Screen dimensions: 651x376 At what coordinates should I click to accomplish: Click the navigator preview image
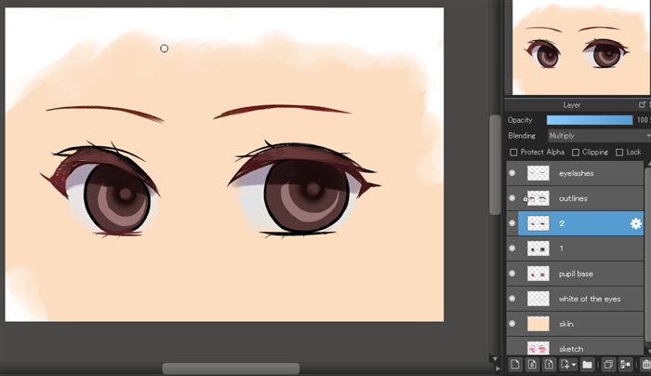tap(581, 47)
